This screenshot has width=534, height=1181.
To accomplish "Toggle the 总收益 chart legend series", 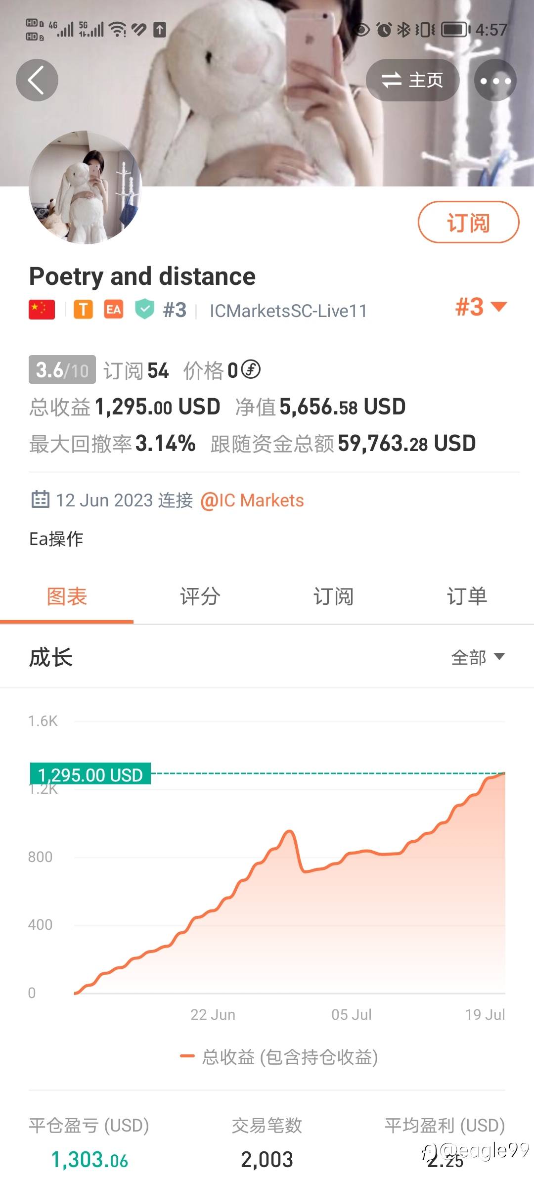I will [x=279, y=1057].
